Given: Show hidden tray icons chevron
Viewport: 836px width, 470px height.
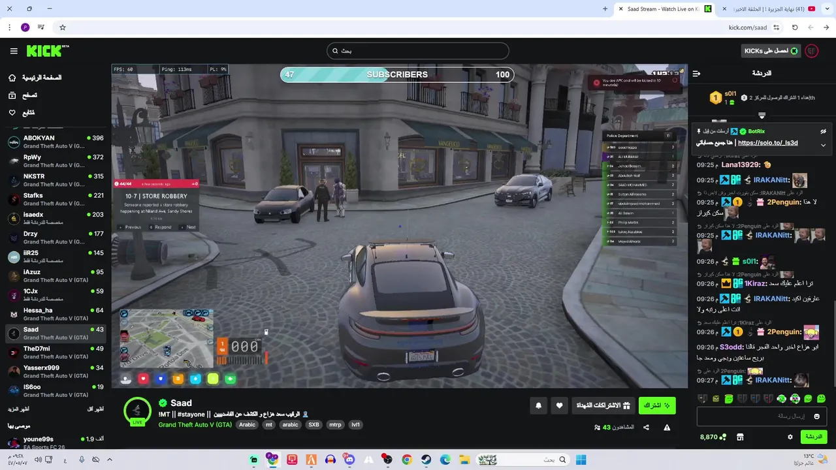Looking at the screenshot, I should coord(110,460).
